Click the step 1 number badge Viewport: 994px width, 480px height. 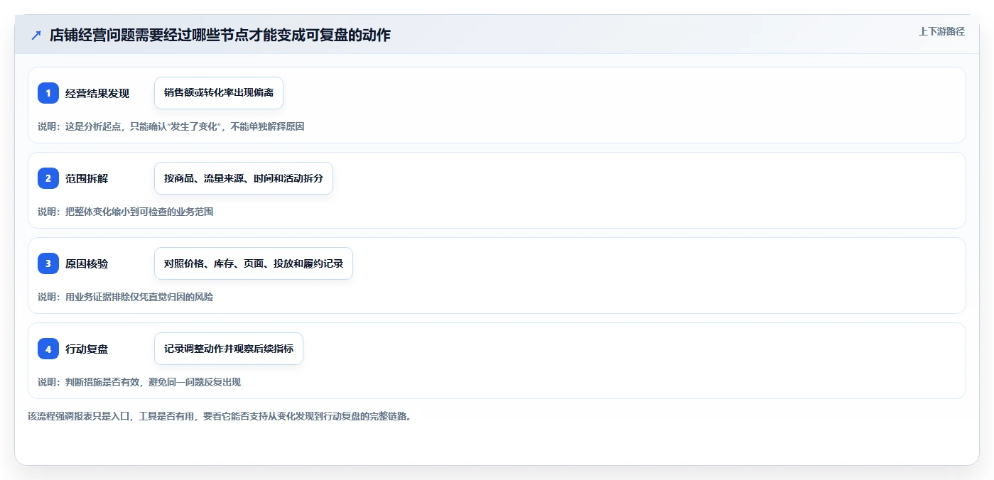(x=48, y=93)
